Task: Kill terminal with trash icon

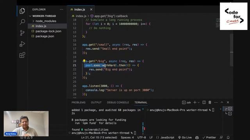Action: 210,103
